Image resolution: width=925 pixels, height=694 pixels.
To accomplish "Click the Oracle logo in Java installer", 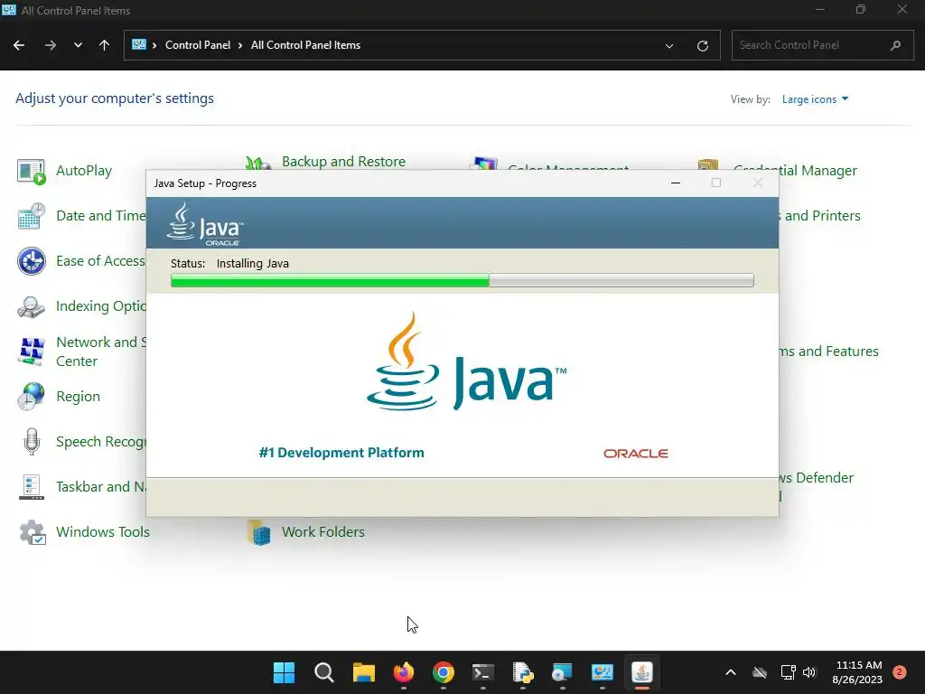I will [x=635, y=454].
